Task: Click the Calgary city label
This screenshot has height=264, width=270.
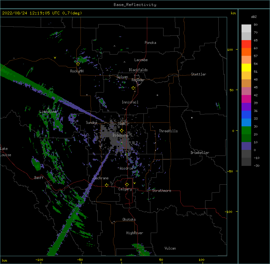Action: coord(125,189)
